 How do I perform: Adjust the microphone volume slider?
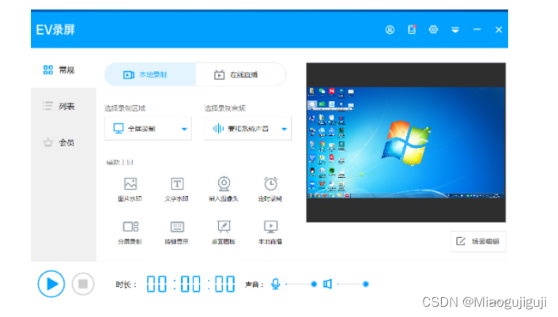[x=301, y=284]
